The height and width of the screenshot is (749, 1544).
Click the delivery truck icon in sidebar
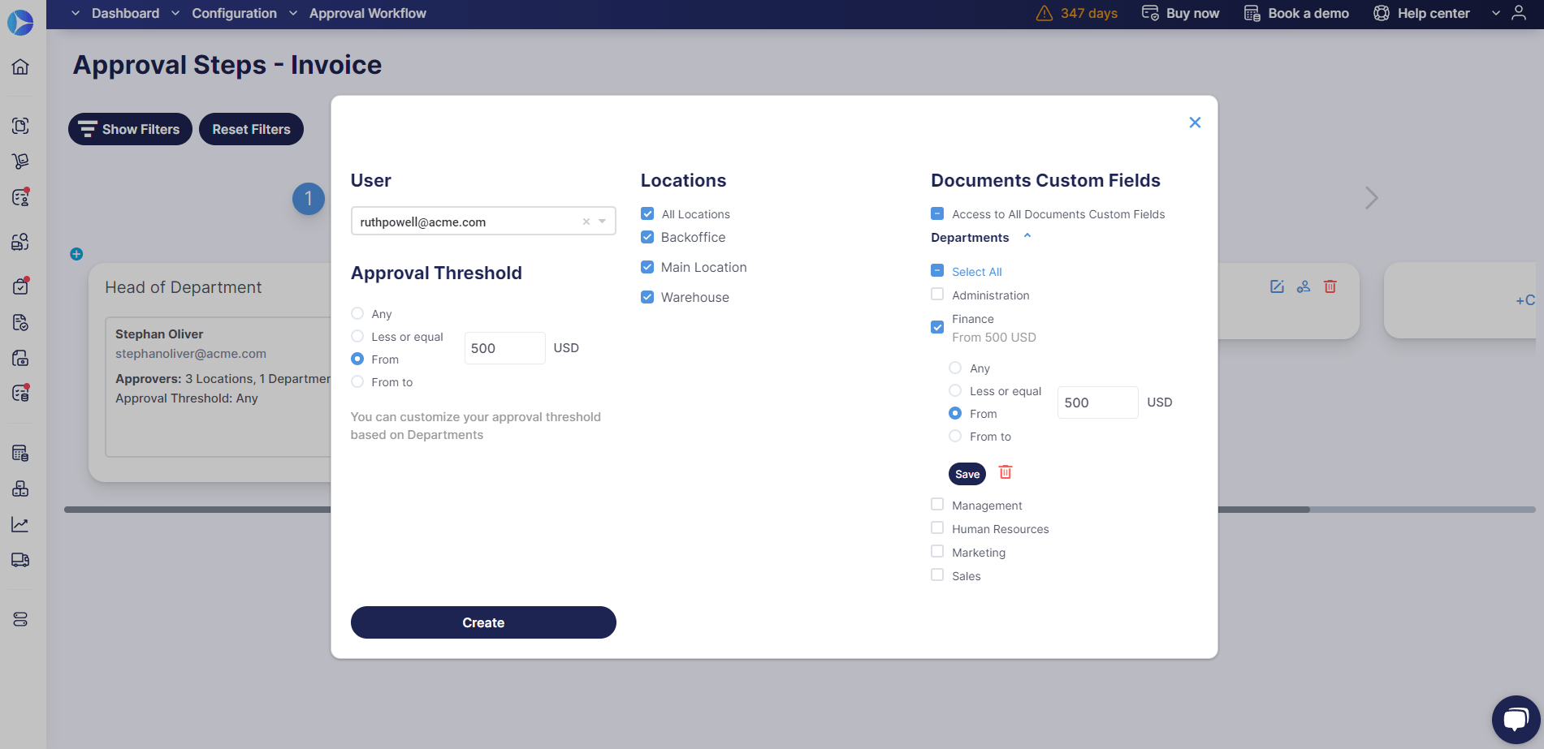20,560
